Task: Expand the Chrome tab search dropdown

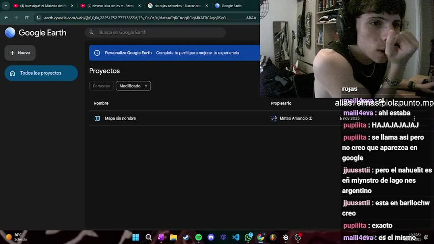Action: click(6, 6)
